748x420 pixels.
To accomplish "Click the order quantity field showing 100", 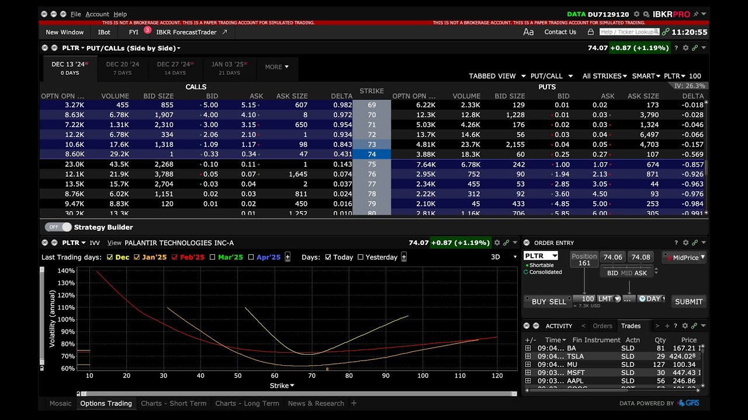I will tap(584, 299).
